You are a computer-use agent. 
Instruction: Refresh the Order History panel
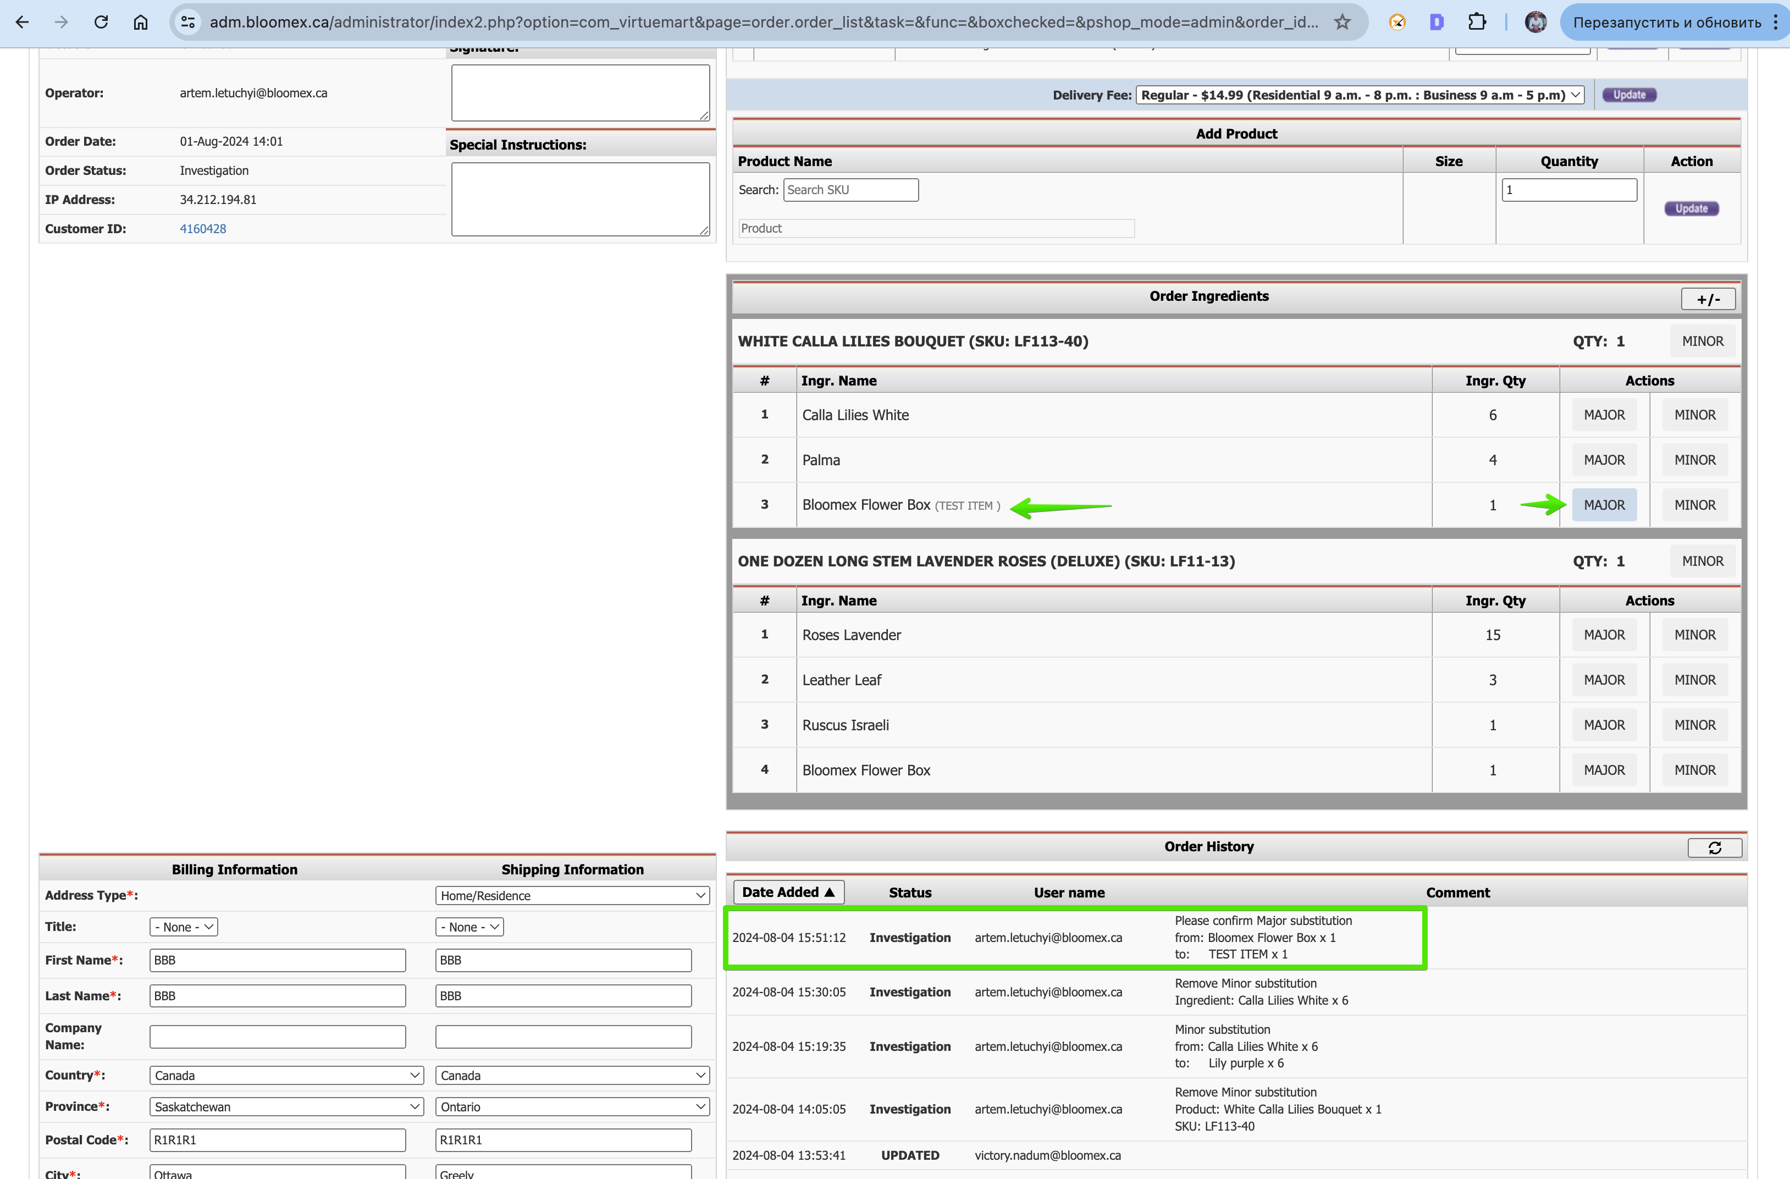[1714, 848]
